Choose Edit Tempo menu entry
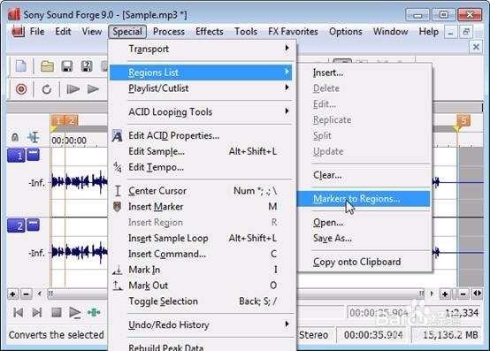Image resolution: width=490 pixels, height=351 pixels. [201, 167]
